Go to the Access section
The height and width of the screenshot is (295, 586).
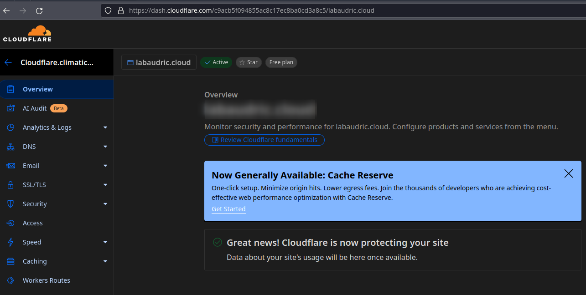point(57,223)
